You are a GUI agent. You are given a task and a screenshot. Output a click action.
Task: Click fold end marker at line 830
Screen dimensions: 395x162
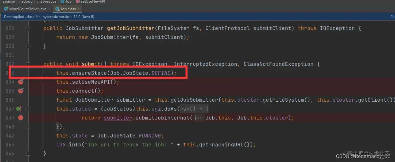pyautogui.click(x=28, y=46)
